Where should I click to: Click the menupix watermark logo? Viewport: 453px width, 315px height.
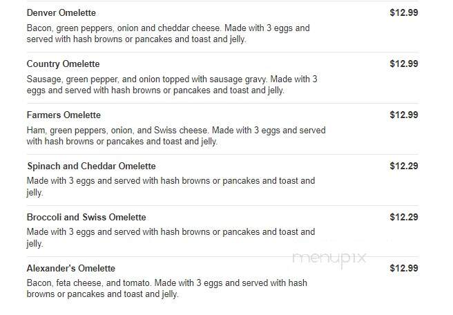click(329, 258)
